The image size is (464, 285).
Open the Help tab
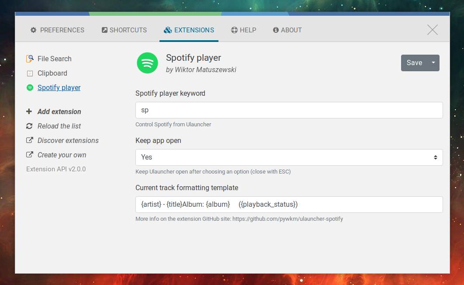pos(243,30)
